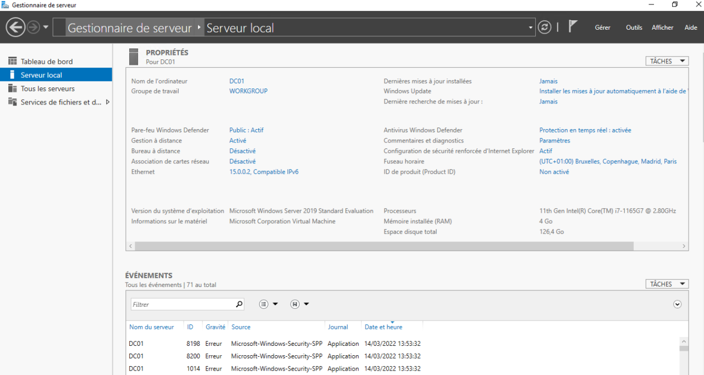Click the back navigation arrow button
The image size is (704, 375).
pos(15,27)
